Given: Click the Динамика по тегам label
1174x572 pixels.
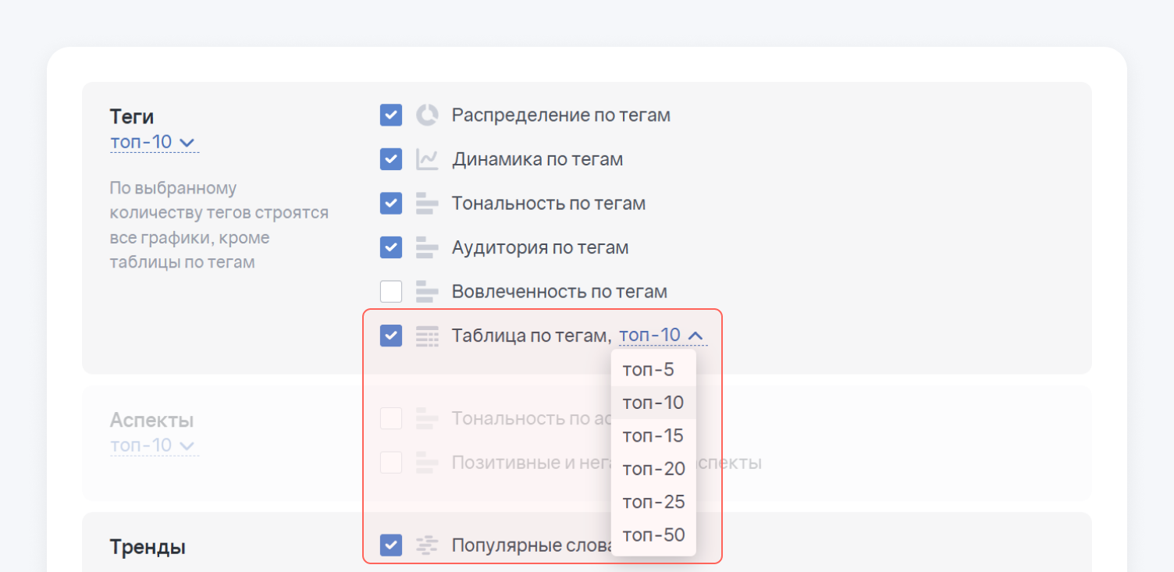Looking at the screenshot, I should coord(537,159).
